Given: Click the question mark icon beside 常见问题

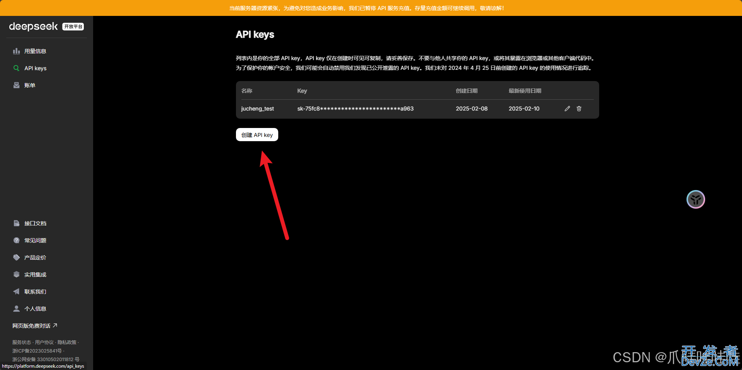Looking at the screenshot, I should [x=16, y=240].
